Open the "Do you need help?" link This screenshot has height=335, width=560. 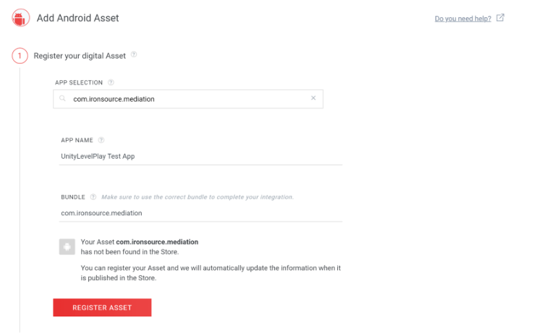click(x=463, y=19)
